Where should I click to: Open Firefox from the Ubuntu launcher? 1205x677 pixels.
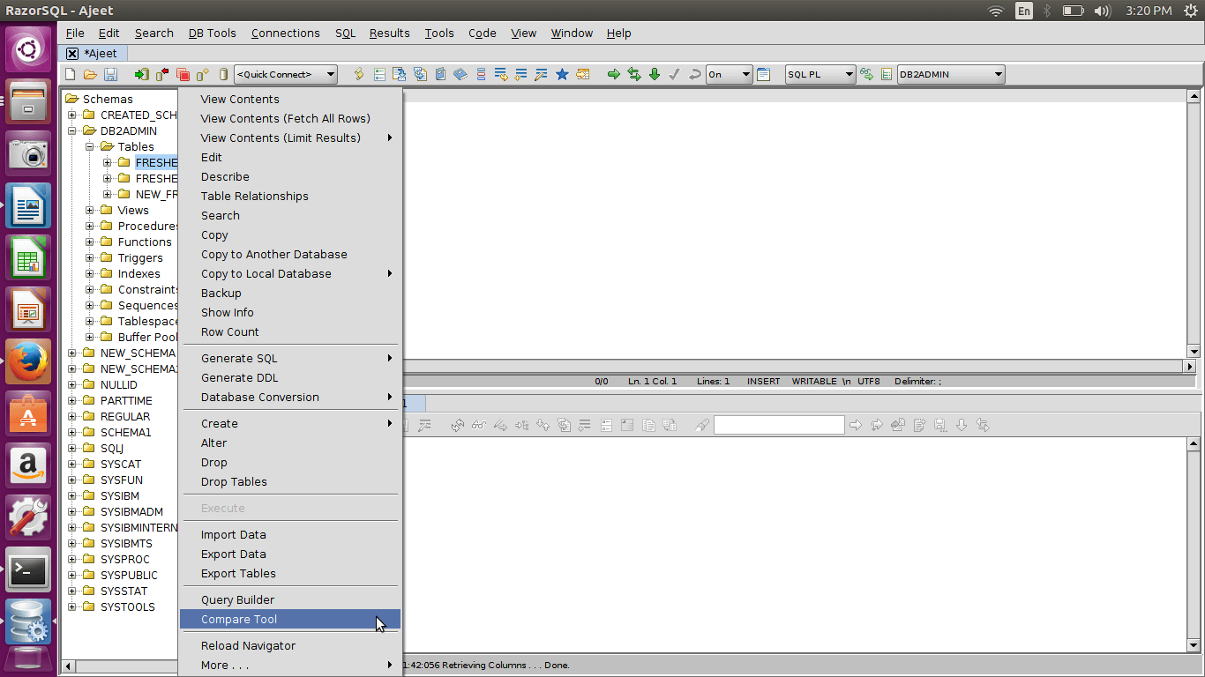28,361
